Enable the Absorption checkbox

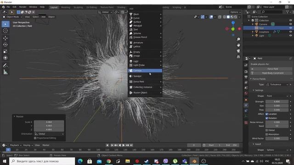click(x=266, y=134)
